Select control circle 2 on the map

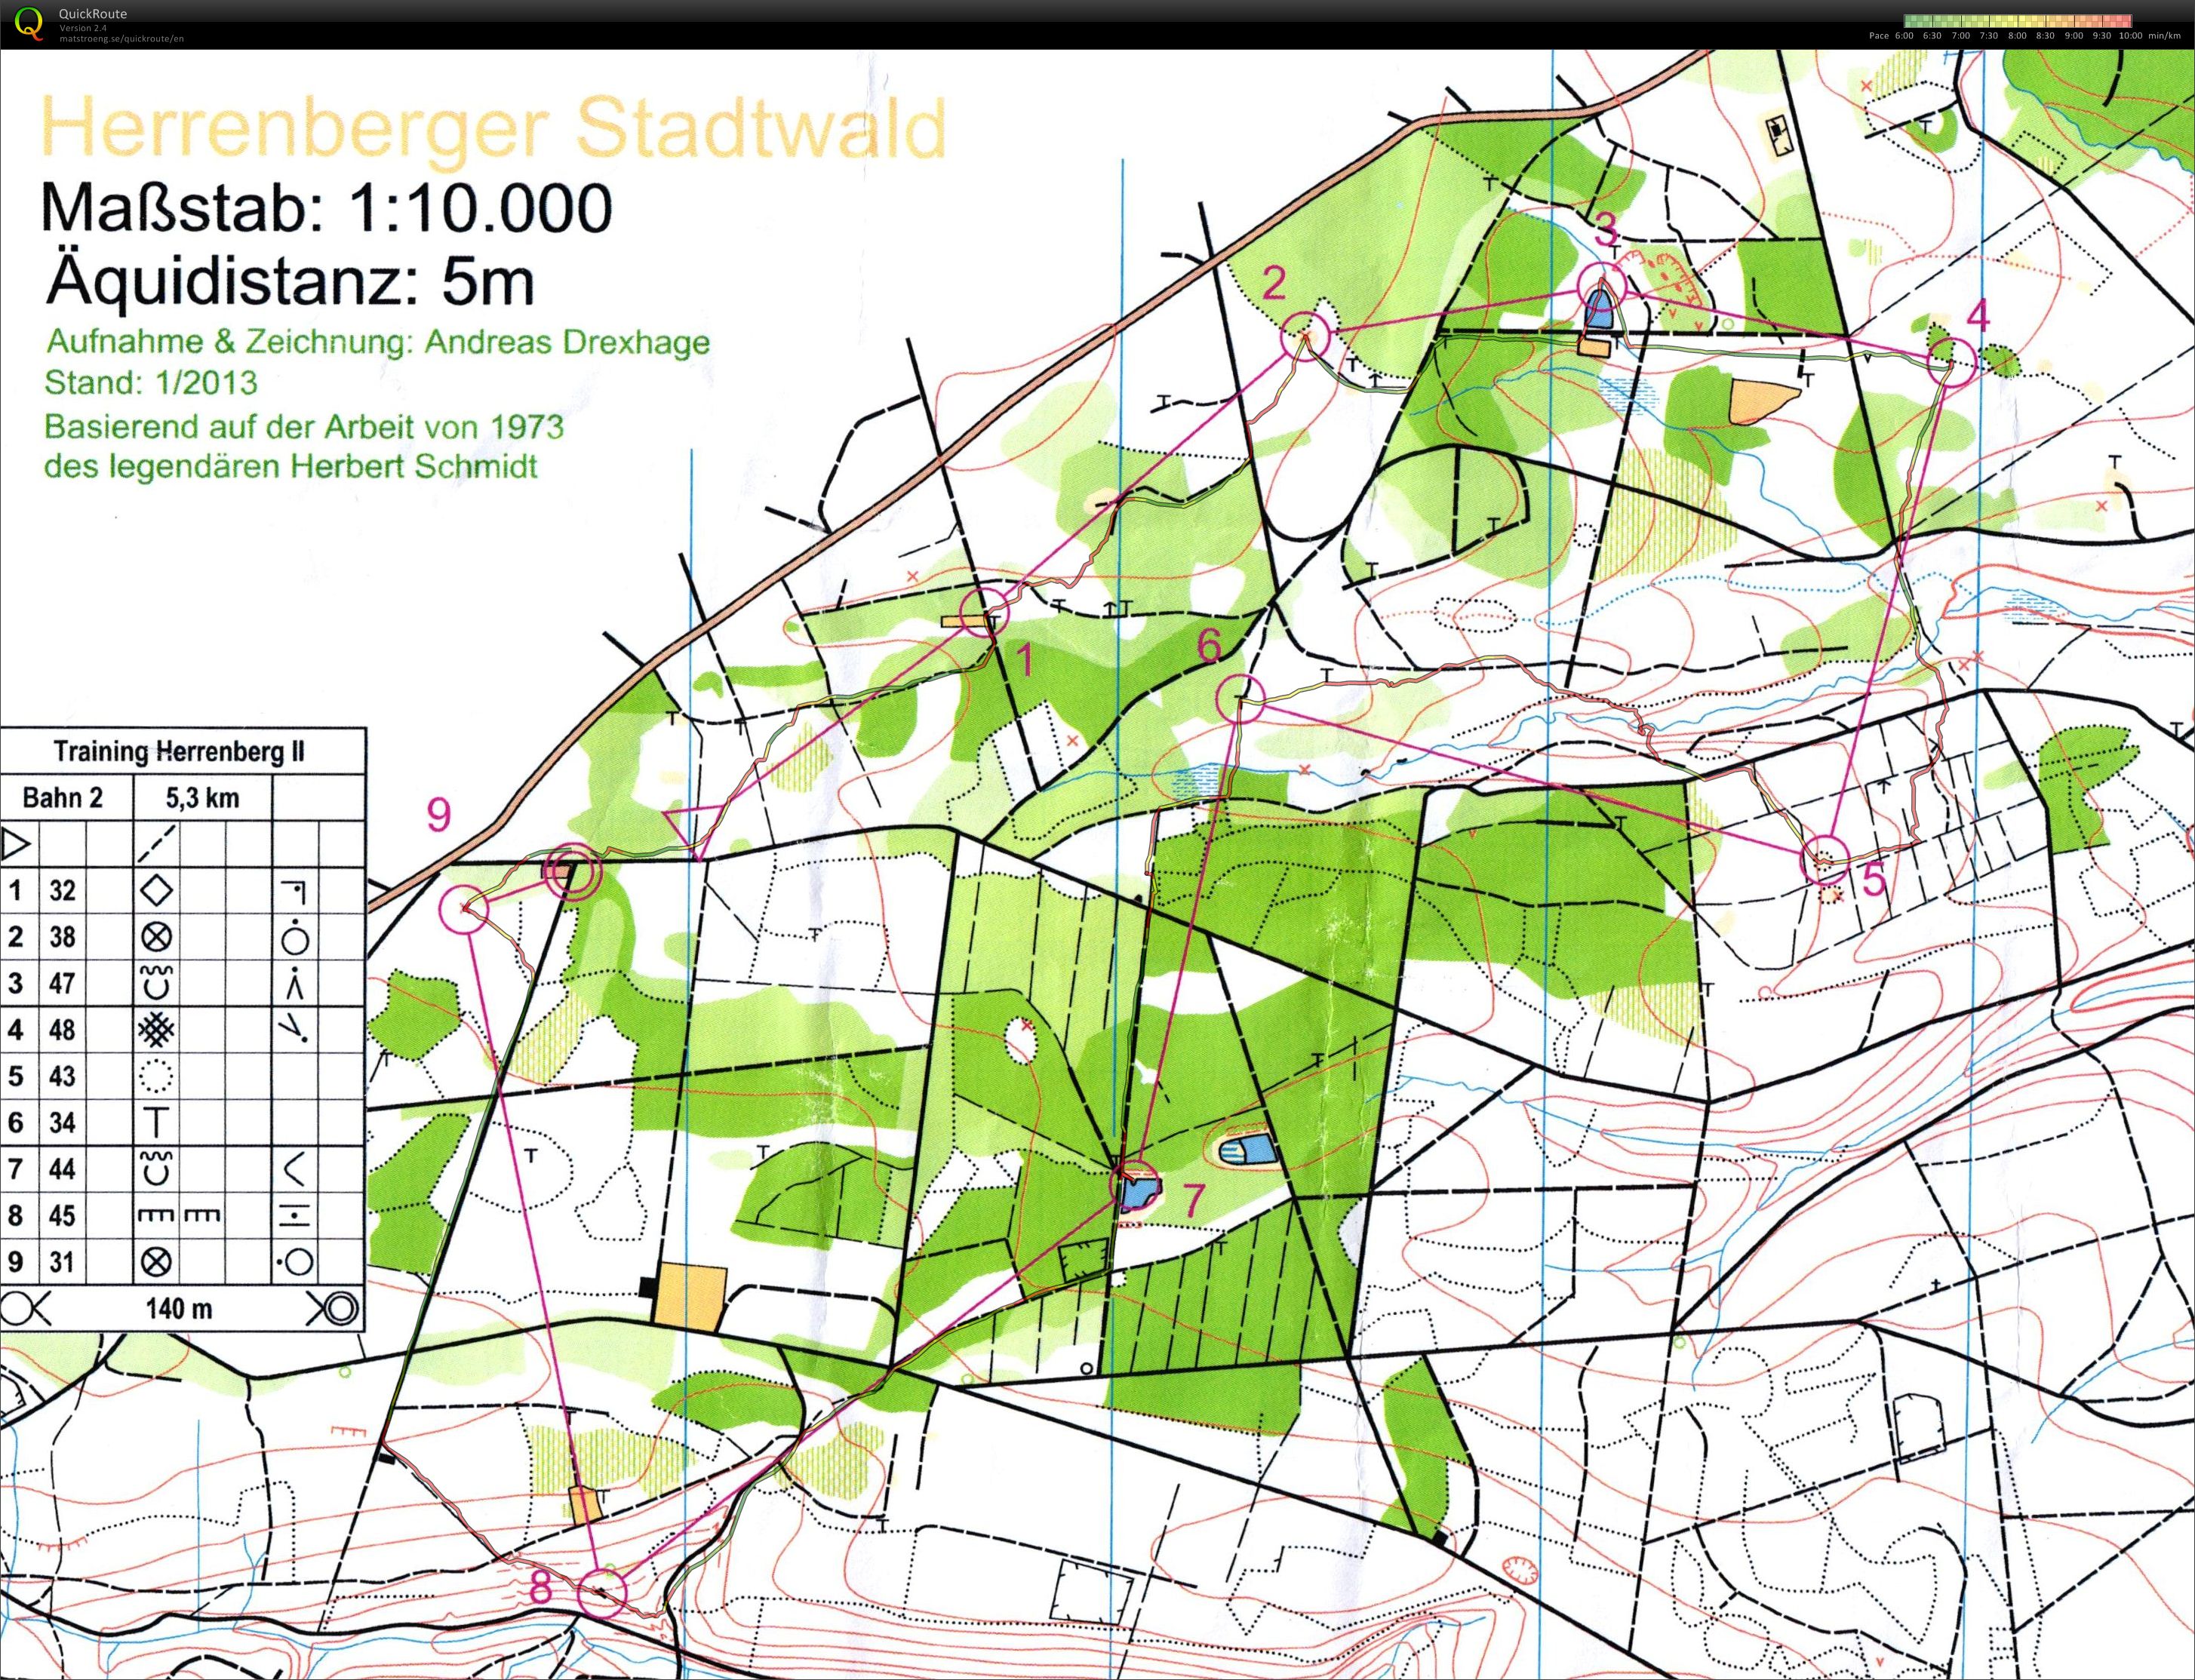(1305, 336)
